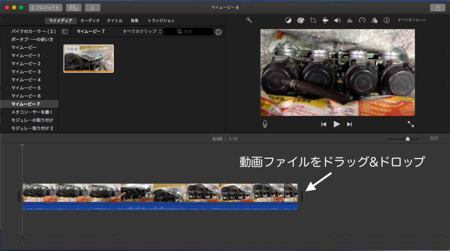Click the background music note icon
Viewport: 450px width, 251px height.
pos(22,238)
